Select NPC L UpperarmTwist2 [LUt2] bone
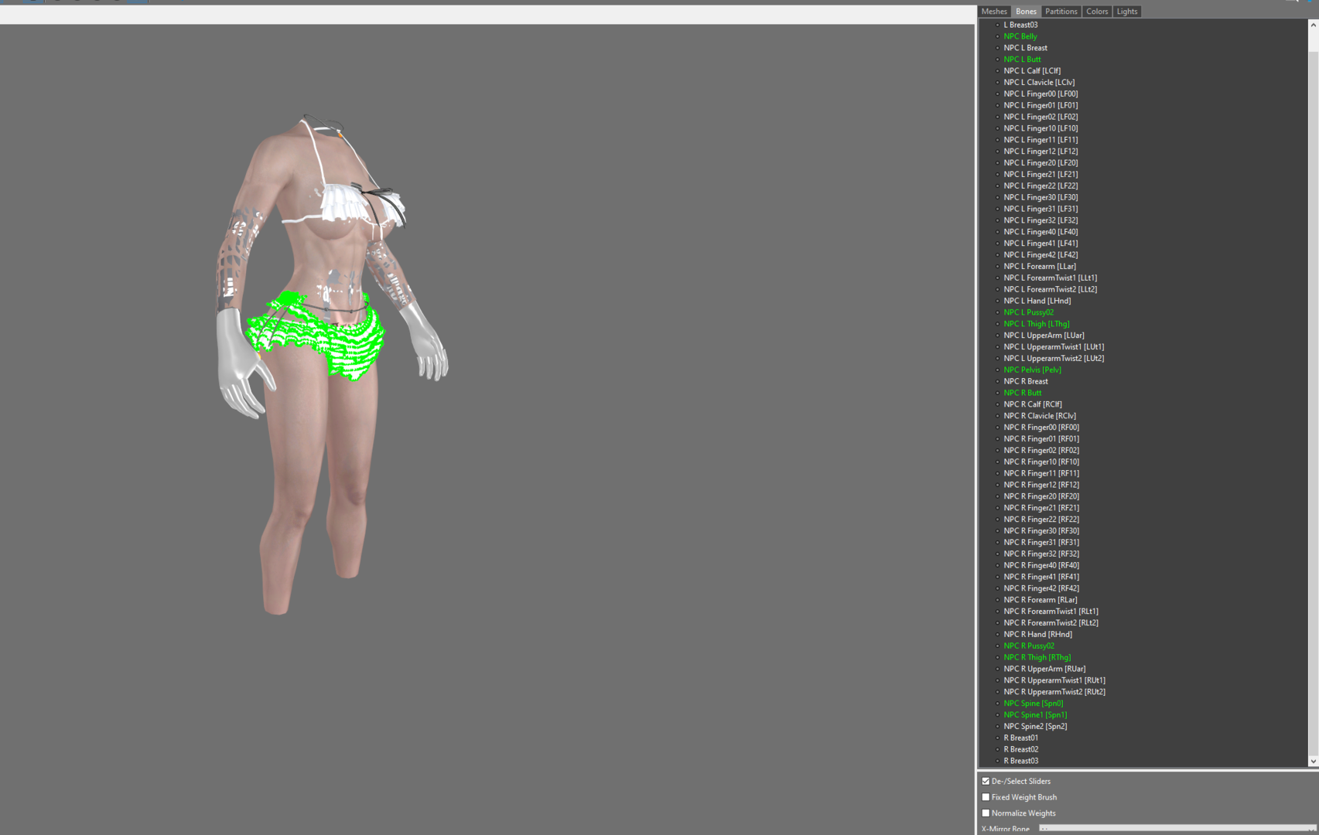 [x=1054, y=359]
